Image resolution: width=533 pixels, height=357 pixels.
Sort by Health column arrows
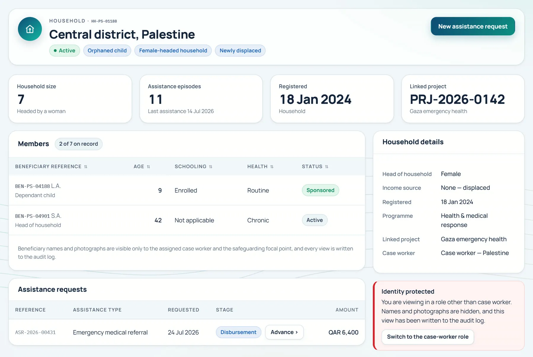click(272, 167)
